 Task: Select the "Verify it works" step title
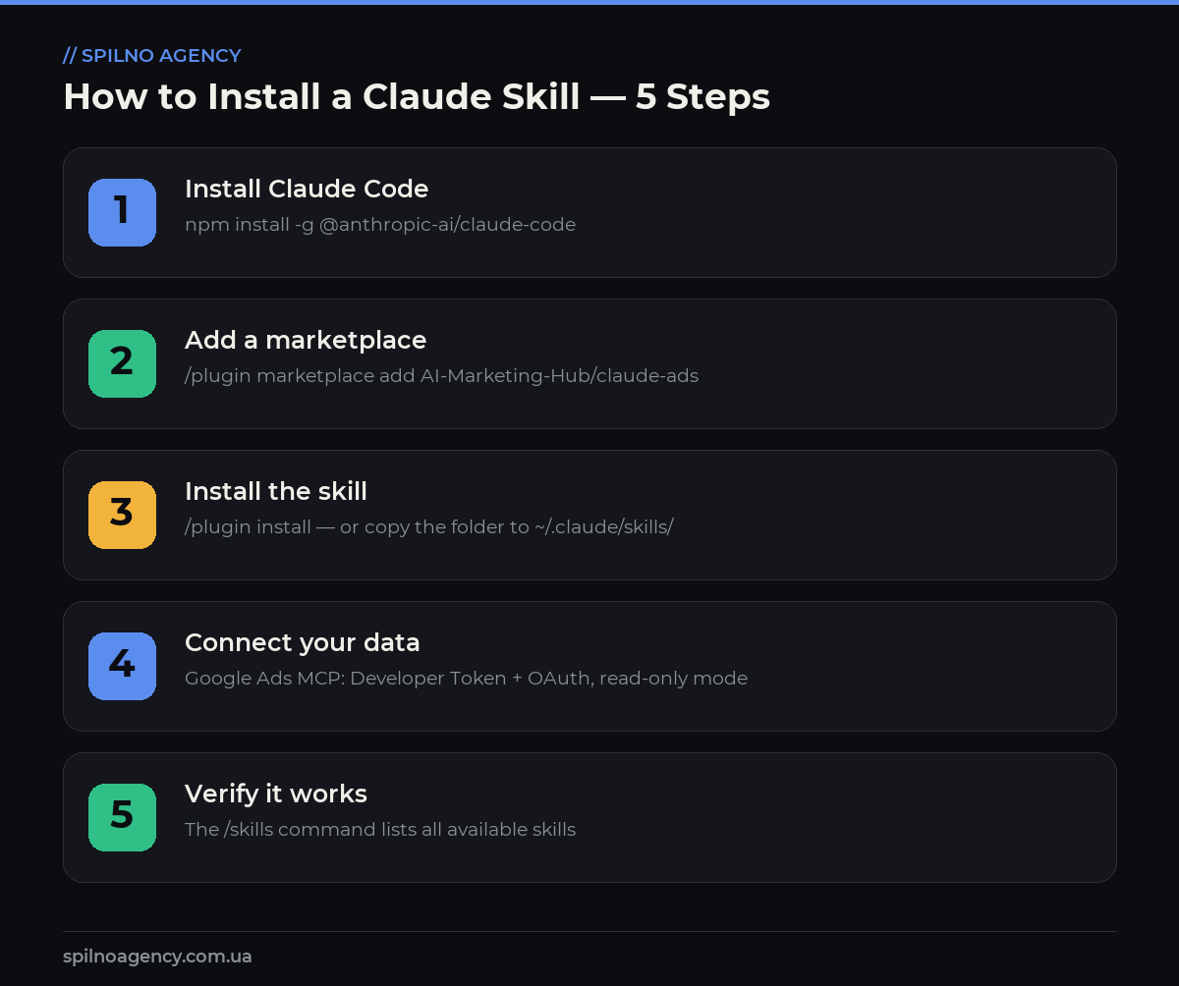pos(276,794)
